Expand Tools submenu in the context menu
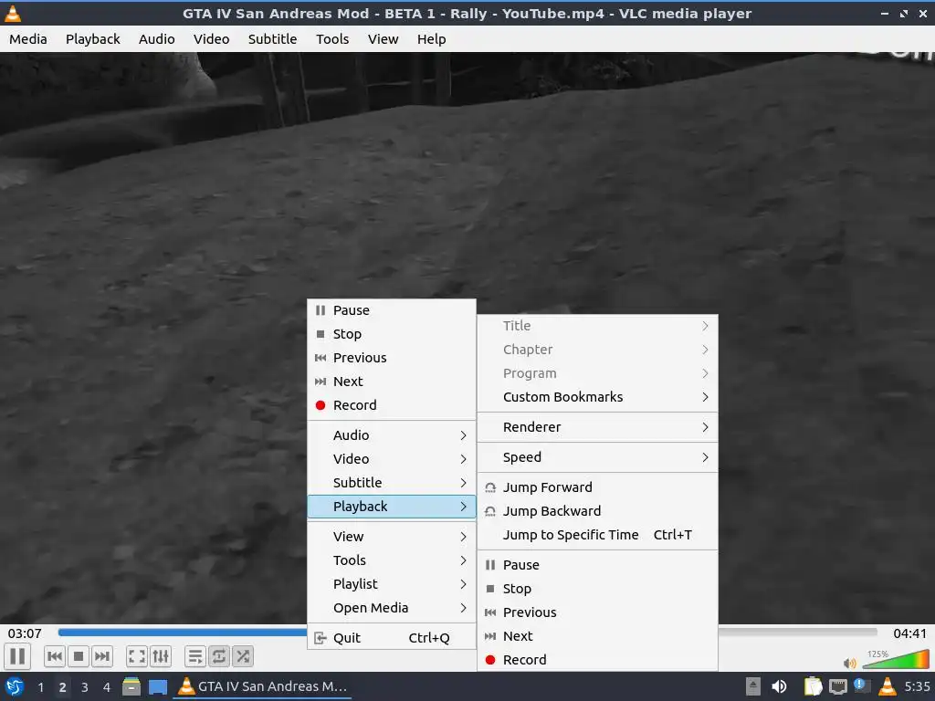 [391, 560]
